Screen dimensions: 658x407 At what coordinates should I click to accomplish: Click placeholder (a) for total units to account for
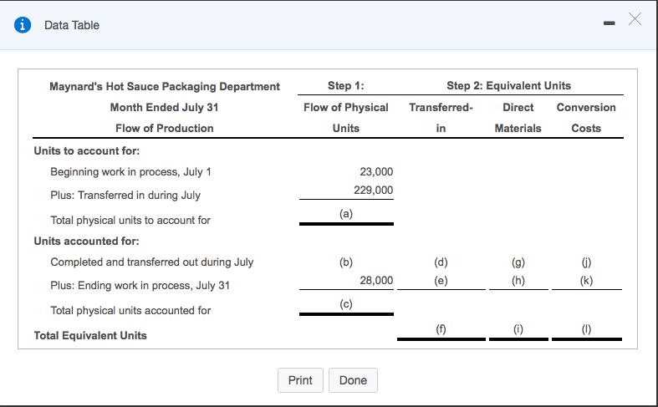click(x=346, y=214)
